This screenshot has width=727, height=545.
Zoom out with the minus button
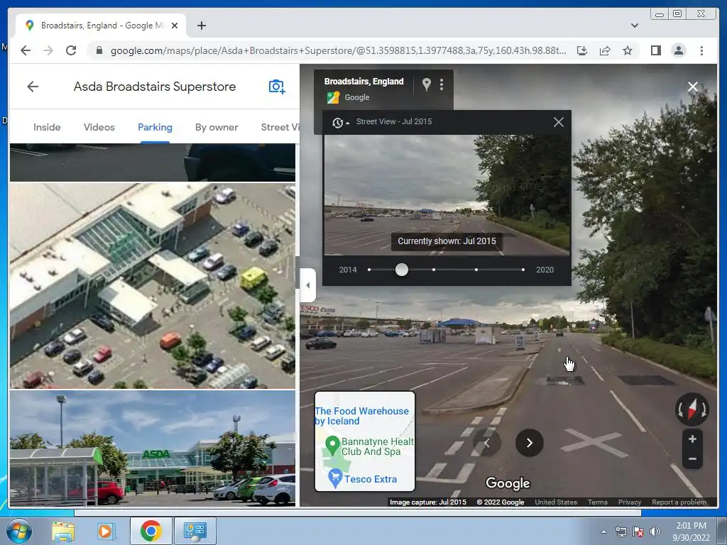[x=692, y=459]
